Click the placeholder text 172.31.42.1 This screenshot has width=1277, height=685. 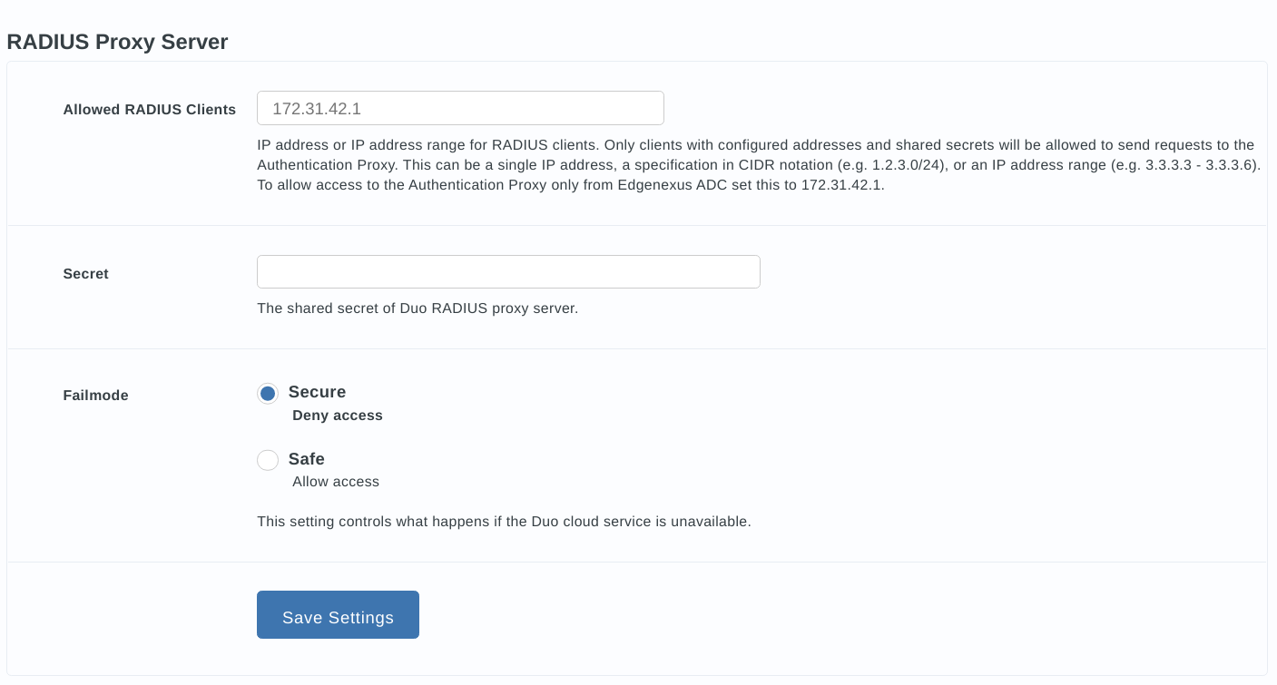[317, 109]
